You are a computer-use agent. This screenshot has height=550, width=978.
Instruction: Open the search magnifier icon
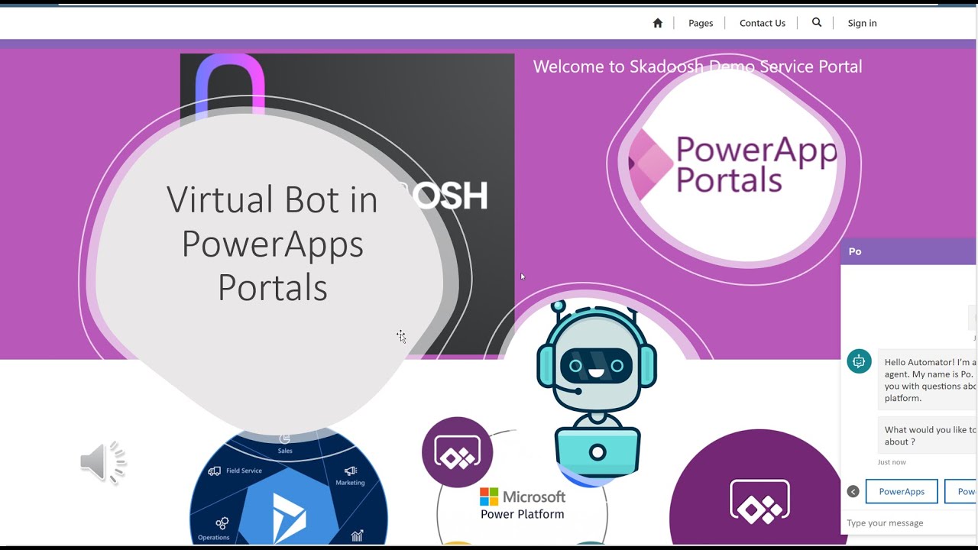point(817,22)
